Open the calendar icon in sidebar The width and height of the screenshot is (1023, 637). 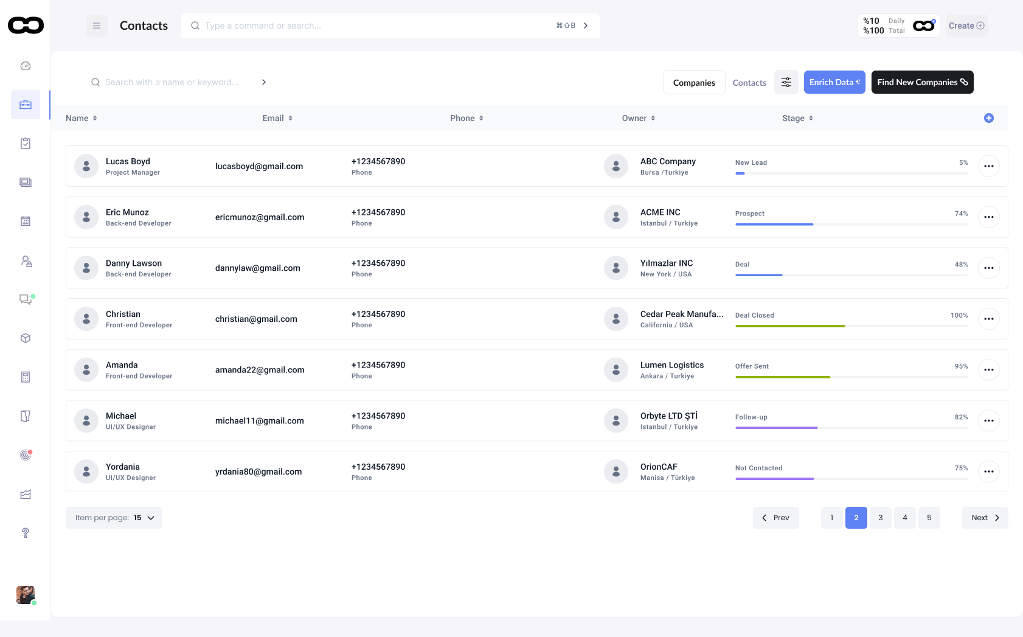coord(26,221)
